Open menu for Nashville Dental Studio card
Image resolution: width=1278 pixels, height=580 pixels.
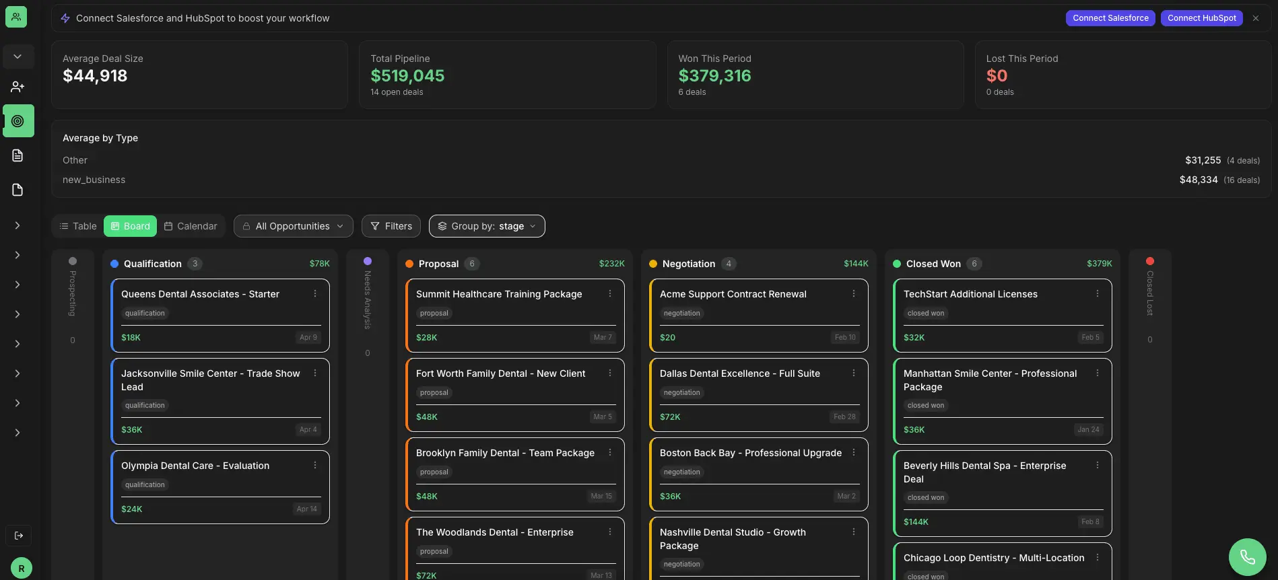(854, 532)
